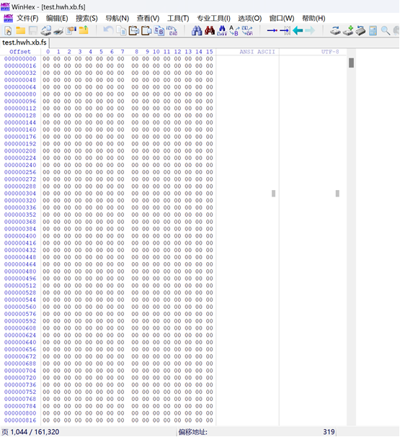Click the vertical scrollbar thumb
This screenshot has height=437, width=400.
tap(351, 63)
